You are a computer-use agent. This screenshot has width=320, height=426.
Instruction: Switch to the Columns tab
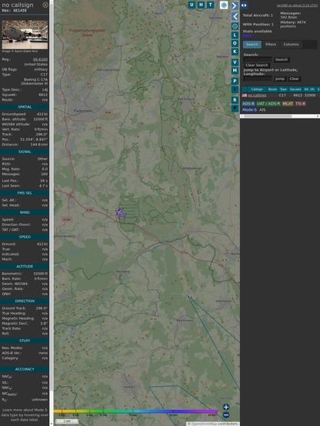click(x=291, y=45)
